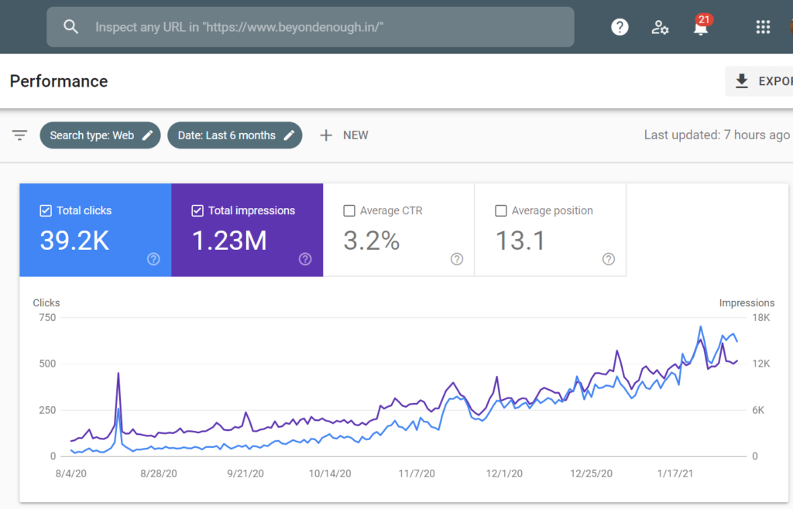Open the notifications bell with 21 alerts
Viewport: 793px width, 509px height.
pos(702,26)
